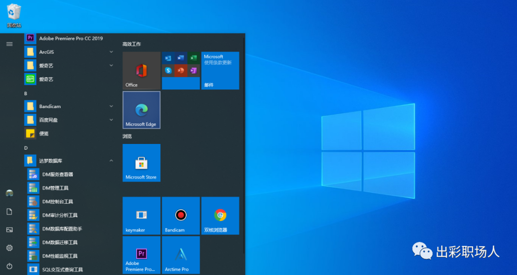Open Excel in the Office apps tile
This screenshot has height=275, width=517.
coord(193,58)
